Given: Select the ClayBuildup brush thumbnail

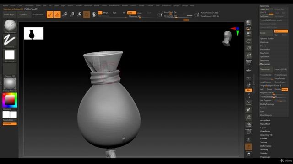Looking at the screenshot, I should [10, 25].
